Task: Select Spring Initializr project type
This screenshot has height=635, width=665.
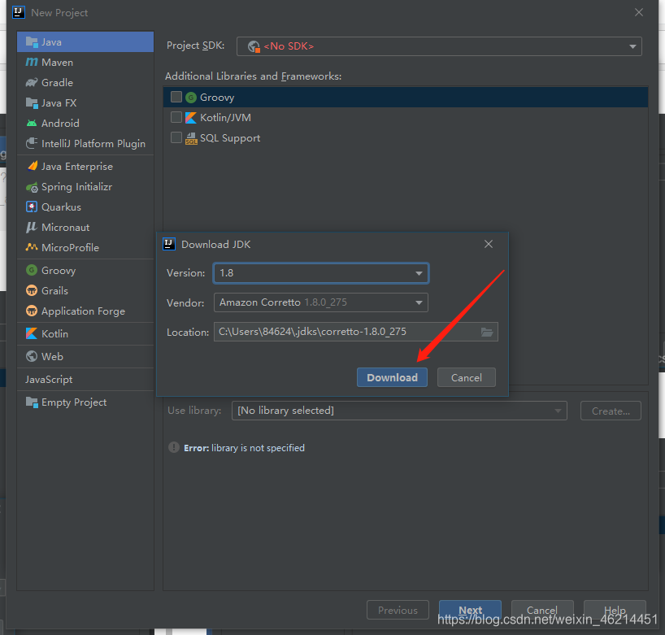Action: point(76,187)
